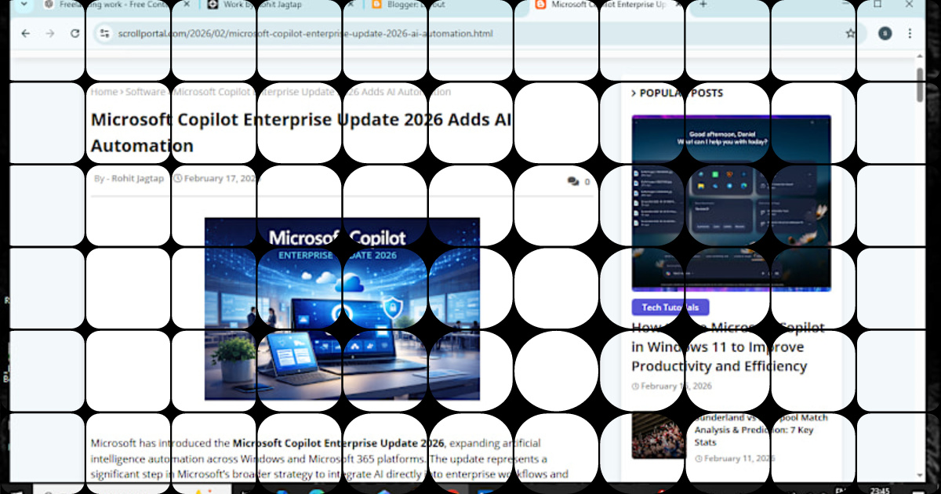Open author Rohit Jagtap's profile link
The width and height of the screenshot is (941, 494).
click(x=137, y=179)
